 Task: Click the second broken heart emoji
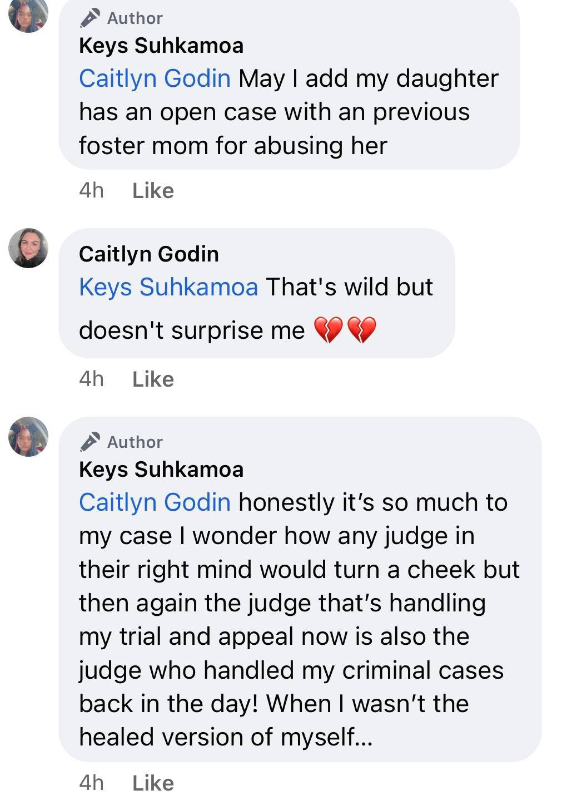[362, 330]
